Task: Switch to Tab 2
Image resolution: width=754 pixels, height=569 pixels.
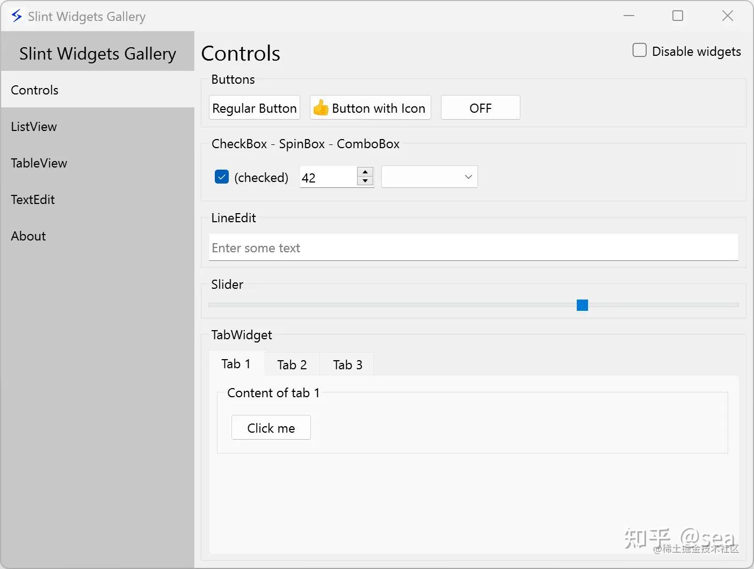Action: [292, 365]
